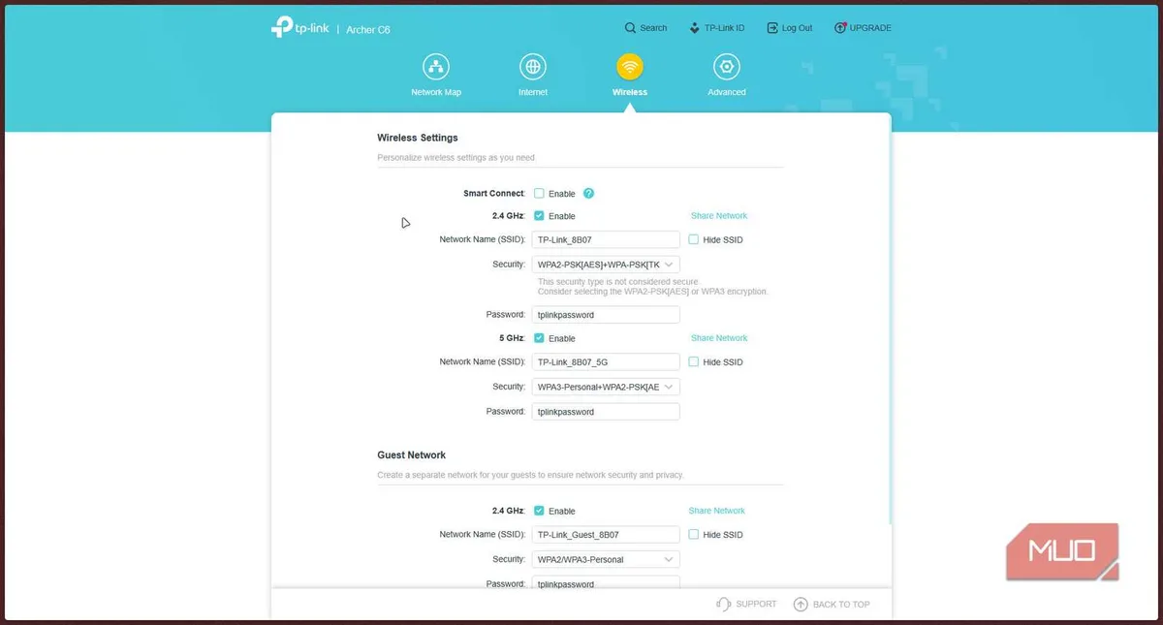Click Share Network link for 5 GHz
The image size is (1163, 625).
coord(719,338)
